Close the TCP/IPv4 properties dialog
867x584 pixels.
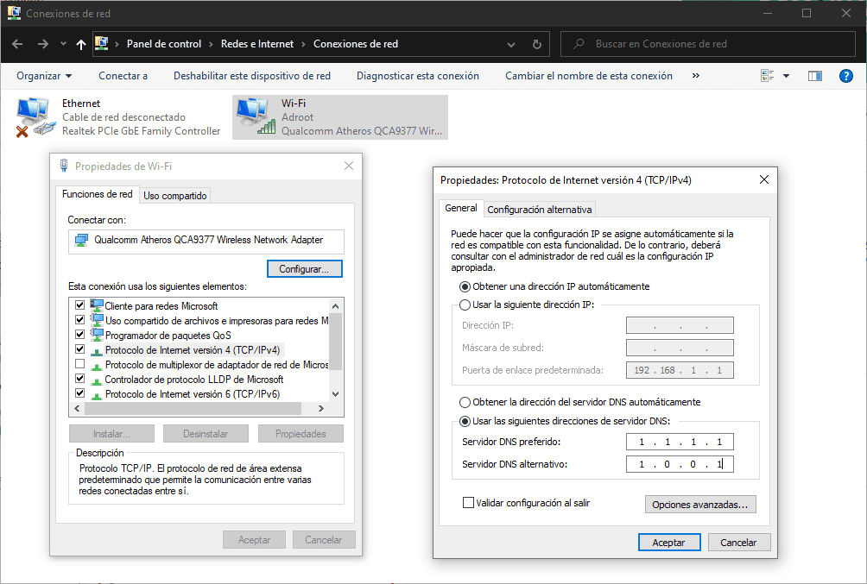pyautogui.click(x=764, y=179)
